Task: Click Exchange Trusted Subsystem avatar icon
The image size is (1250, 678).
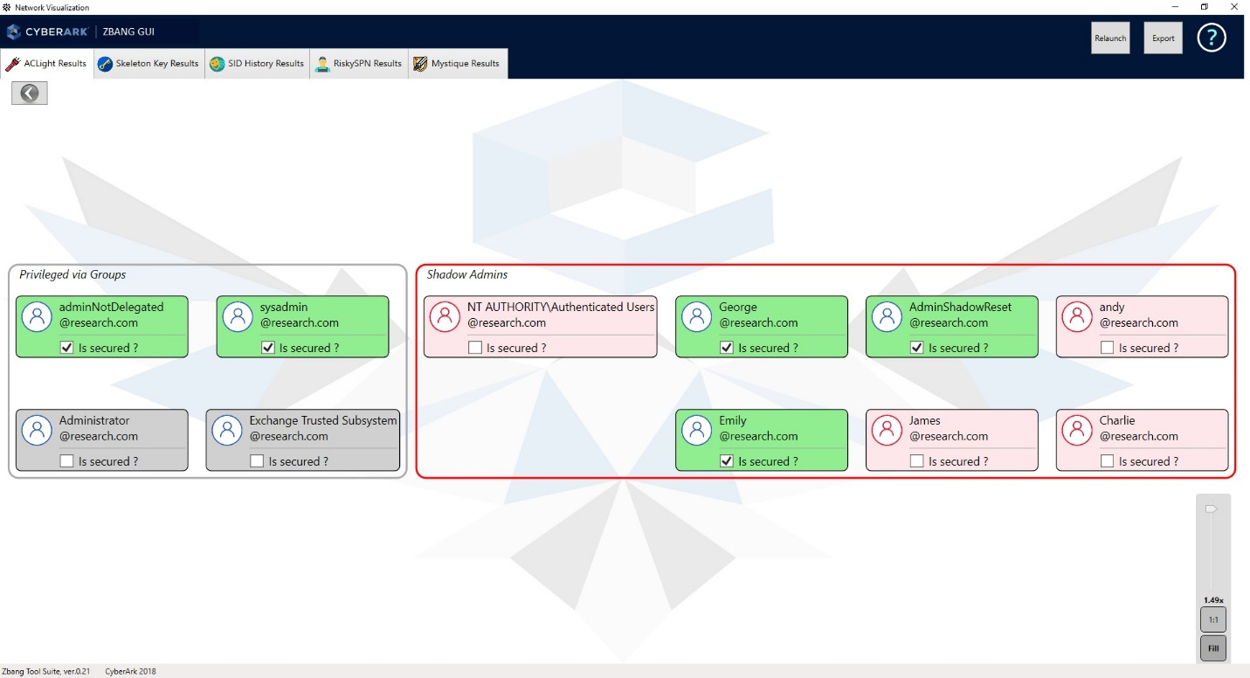Action: pos(227,430)
